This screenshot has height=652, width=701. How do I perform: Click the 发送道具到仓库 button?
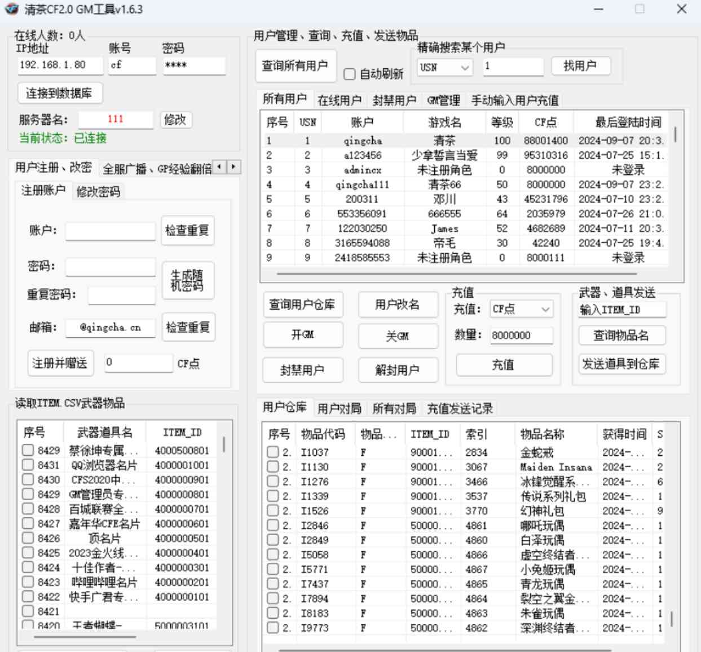click(621, 364)
